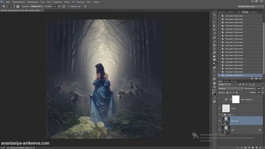Create new group folder icon

pos(253,148)
